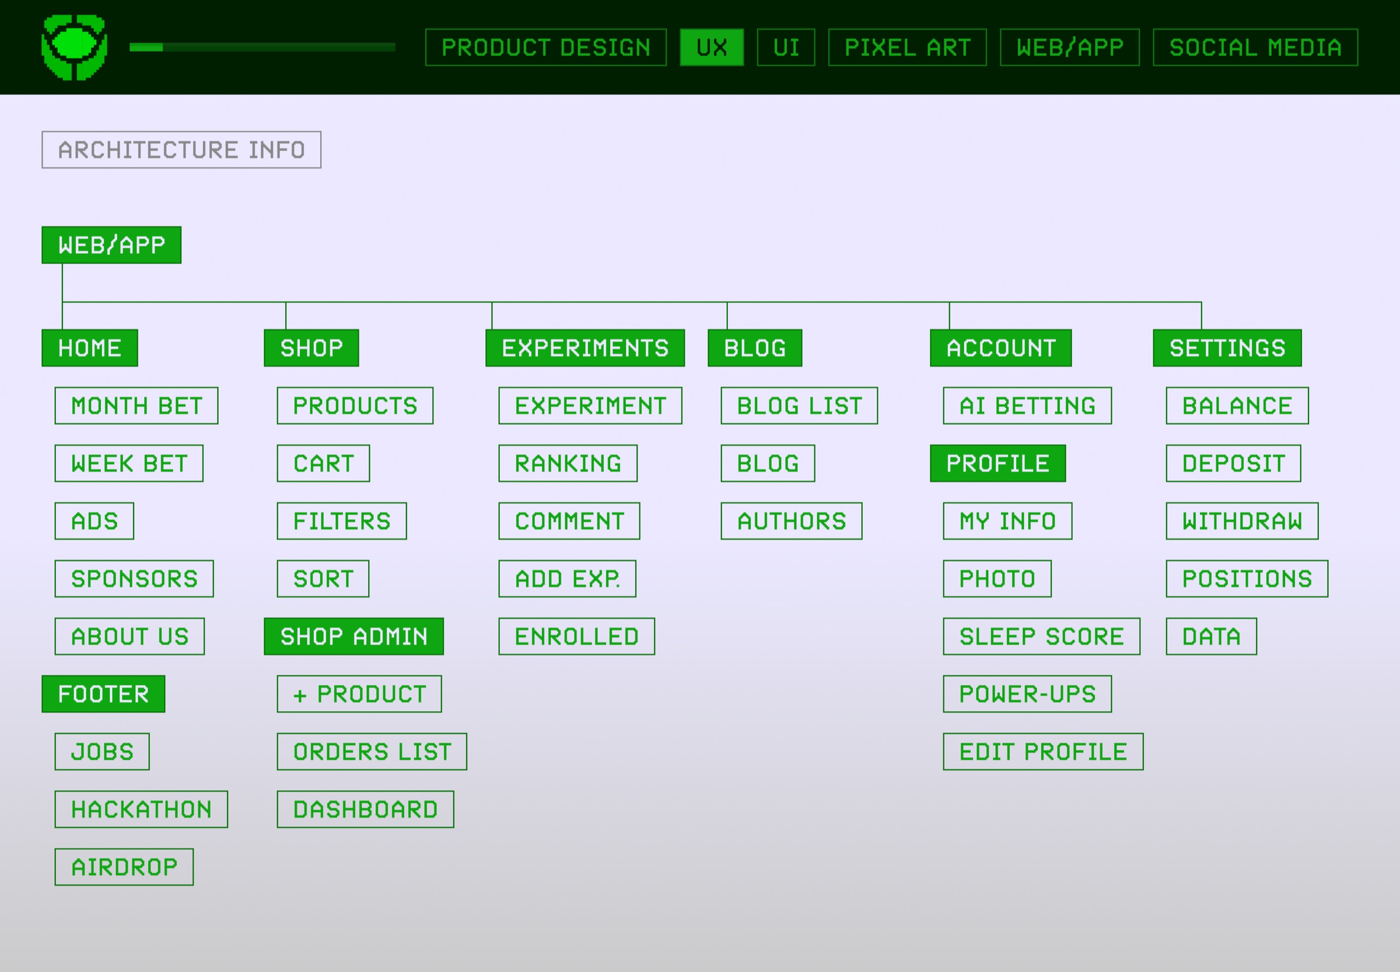Select the Settings section node

pos(1227,348)
